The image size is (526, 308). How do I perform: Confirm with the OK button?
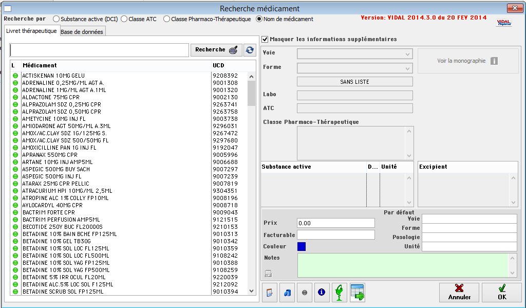(x=502, y=293)
